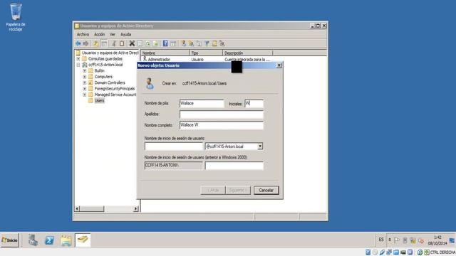Click the blue Help question mark icon

pyautogui.click(x=165, y=43)
